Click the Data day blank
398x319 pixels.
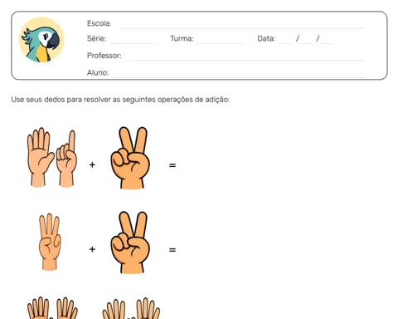coord(285,40)
